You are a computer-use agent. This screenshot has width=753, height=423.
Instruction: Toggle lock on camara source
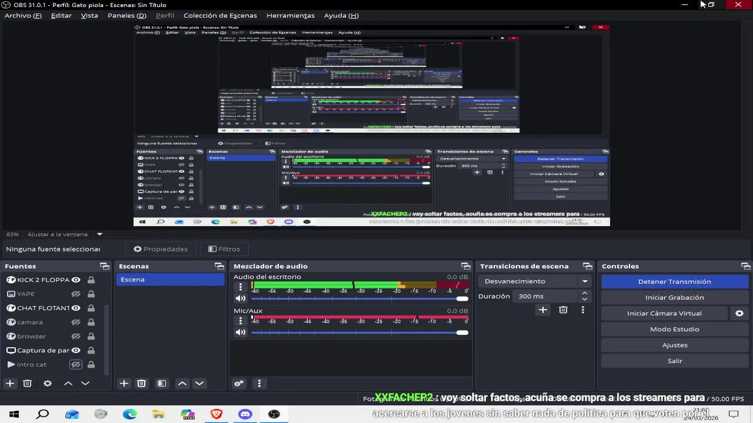tap(91, 322)
